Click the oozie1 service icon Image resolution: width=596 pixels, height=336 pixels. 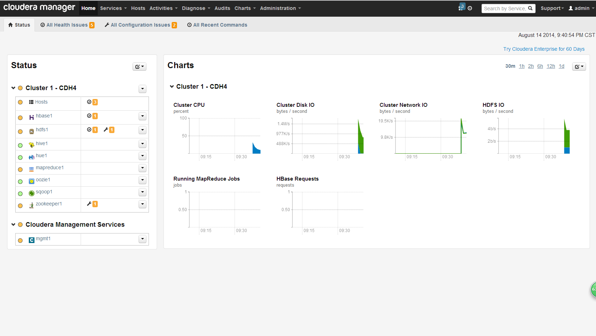[x=32, y=181]
